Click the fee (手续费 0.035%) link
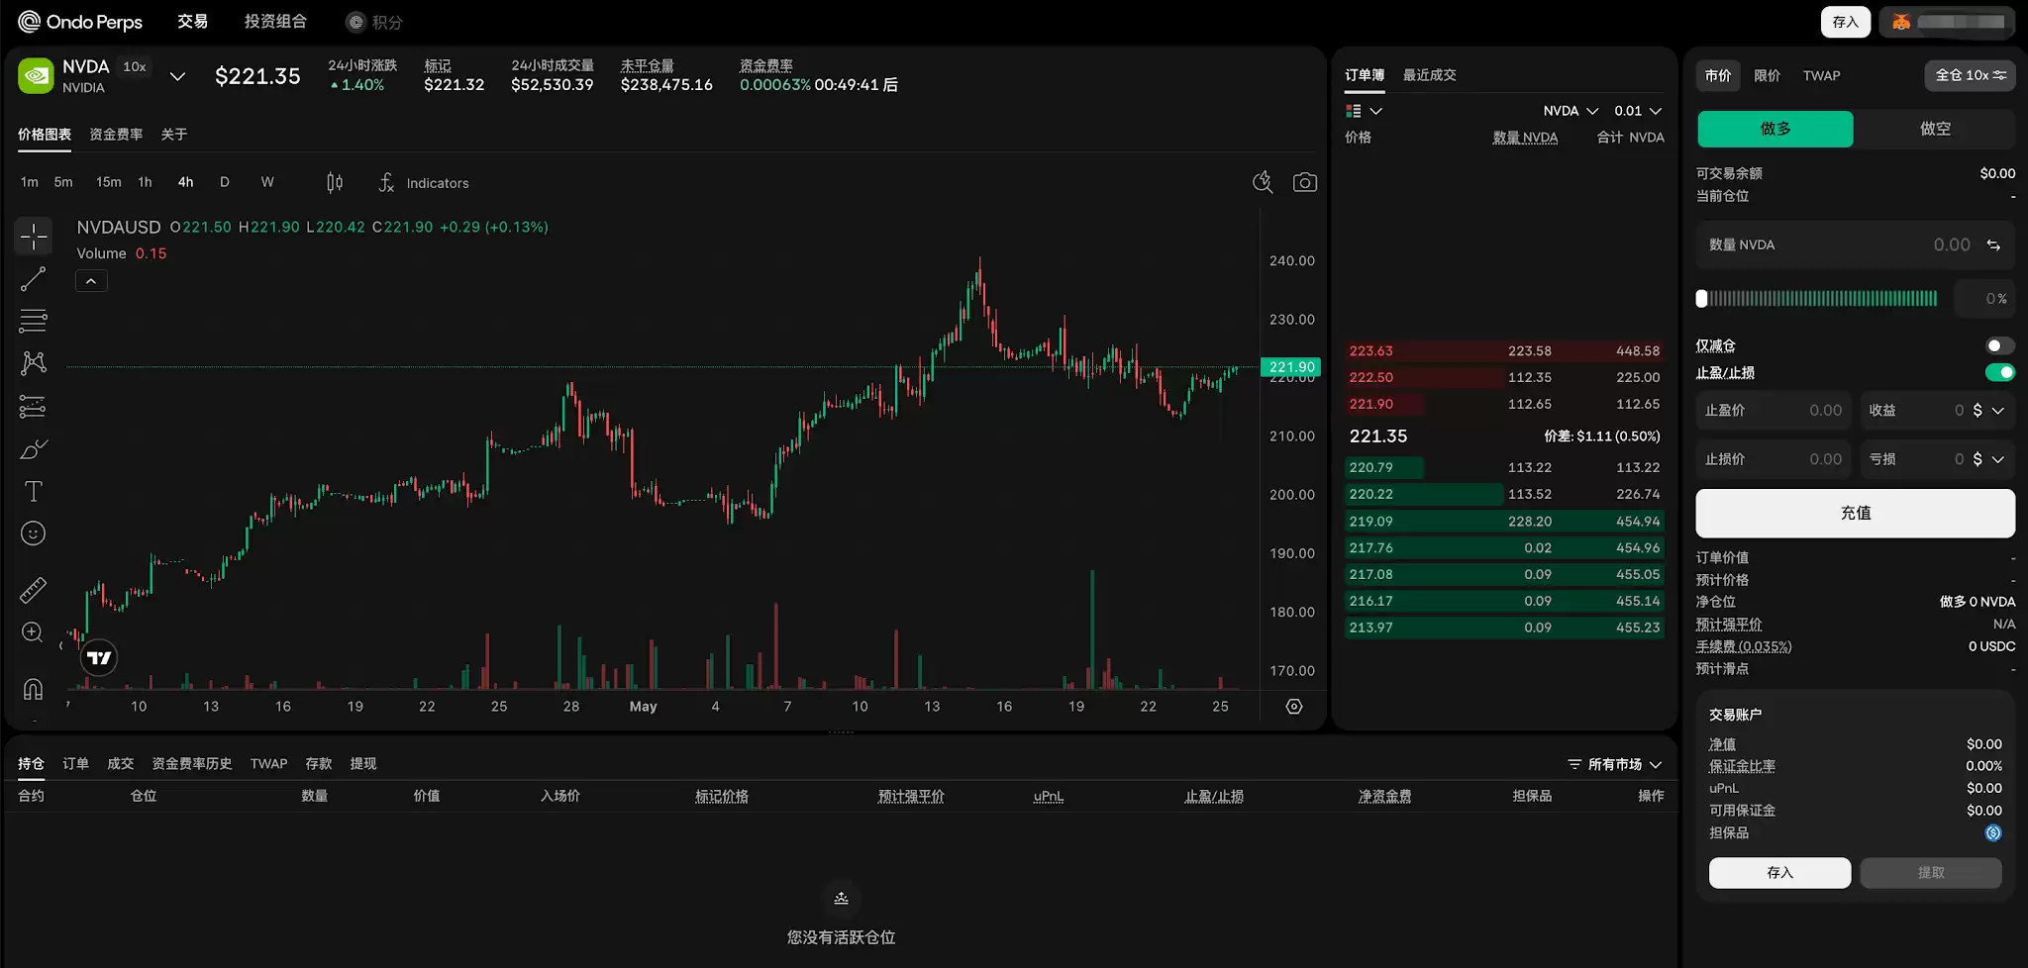The image size is (2028, 968). pyautogui.click(x=1744, y=646)
